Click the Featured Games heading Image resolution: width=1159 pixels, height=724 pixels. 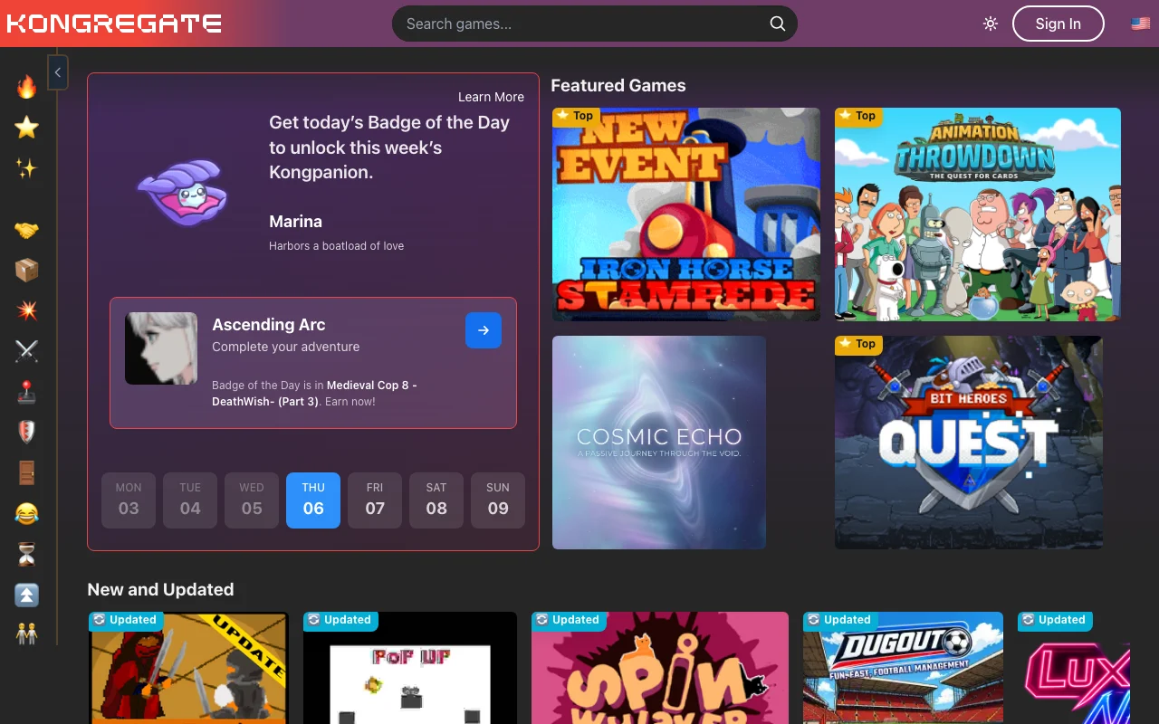(618, 85)
